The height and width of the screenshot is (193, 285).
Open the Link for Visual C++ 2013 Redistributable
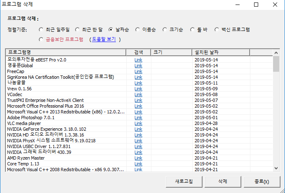(138, 112)
